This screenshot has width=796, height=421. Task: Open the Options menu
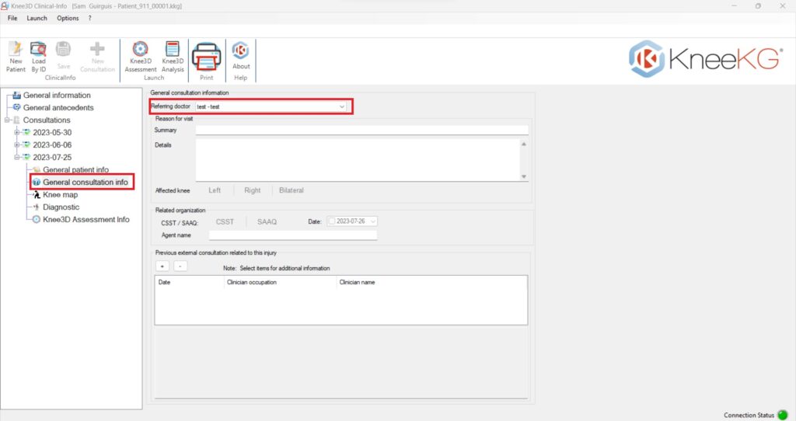pyautogui.click(x=68, y=19)
